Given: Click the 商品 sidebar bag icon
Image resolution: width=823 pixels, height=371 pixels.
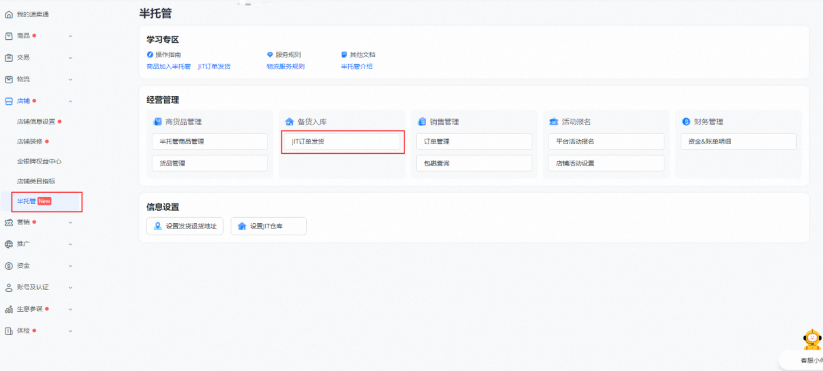Looking at the screenshot, I should coord(9,36).
